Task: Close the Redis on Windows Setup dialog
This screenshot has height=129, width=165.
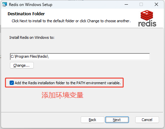Action: [x=156, y=4]
